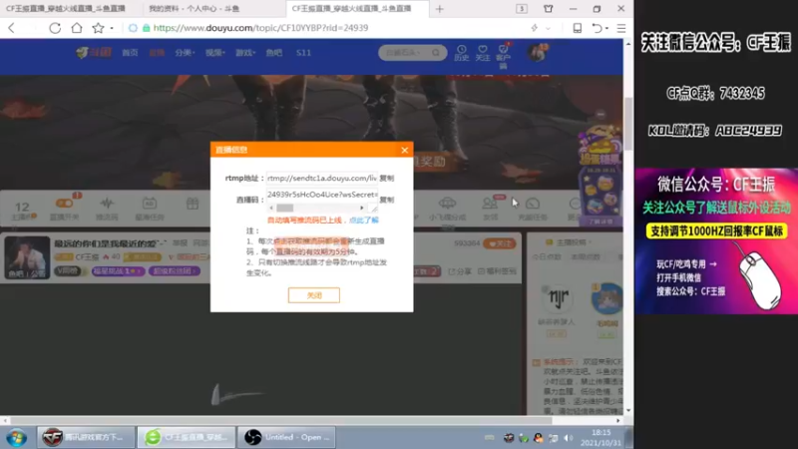Open 福利签到 link
This screenshot has height=449, width=798.
pos(497,271)
